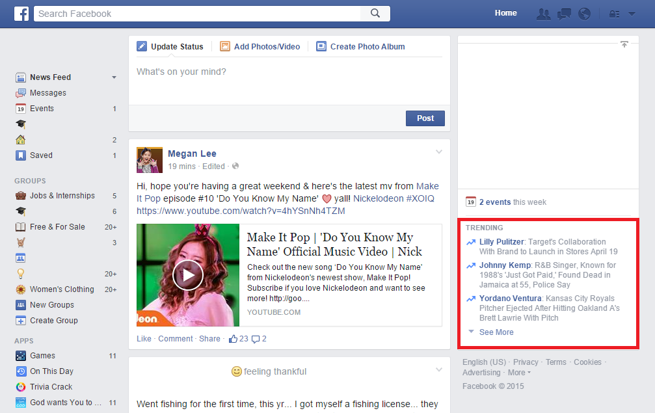Image resolution: width=655 pixels, height=413 pixels.
Task: Open account menu dropdown arrow in top bar
Action: (x=632, y=14)
